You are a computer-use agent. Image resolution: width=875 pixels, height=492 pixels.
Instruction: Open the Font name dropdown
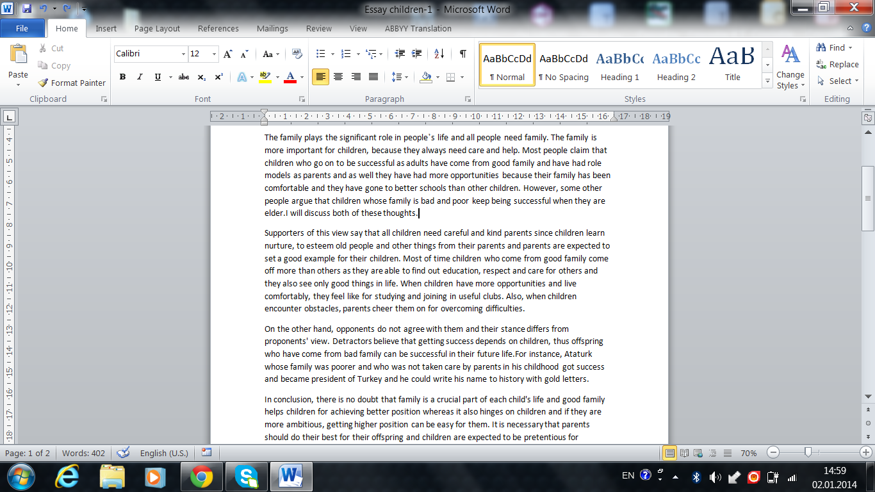(184, 54)
